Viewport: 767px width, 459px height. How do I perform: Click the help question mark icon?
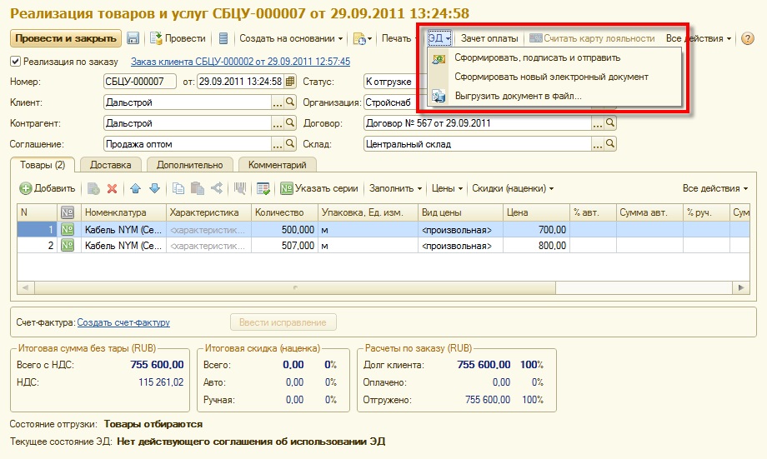pyautogui.click(x=748, y=38)
